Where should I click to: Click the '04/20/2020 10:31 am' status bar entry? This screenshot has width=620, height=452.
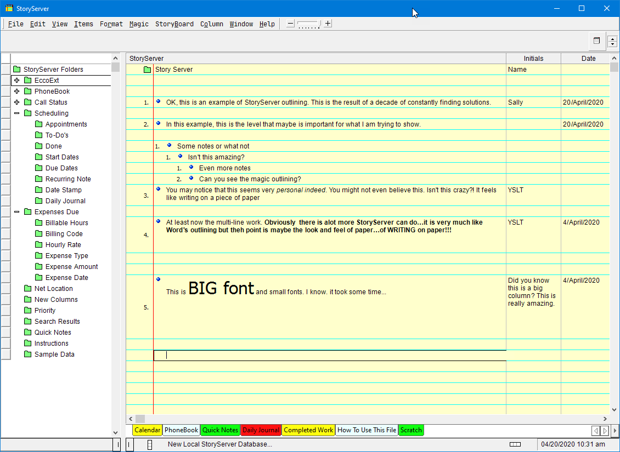pos(573,444)
